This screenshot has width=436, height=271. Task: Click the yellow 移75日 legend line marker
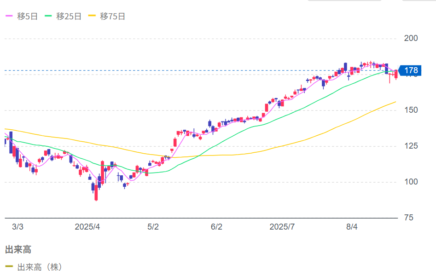click(x=92, y=16)
